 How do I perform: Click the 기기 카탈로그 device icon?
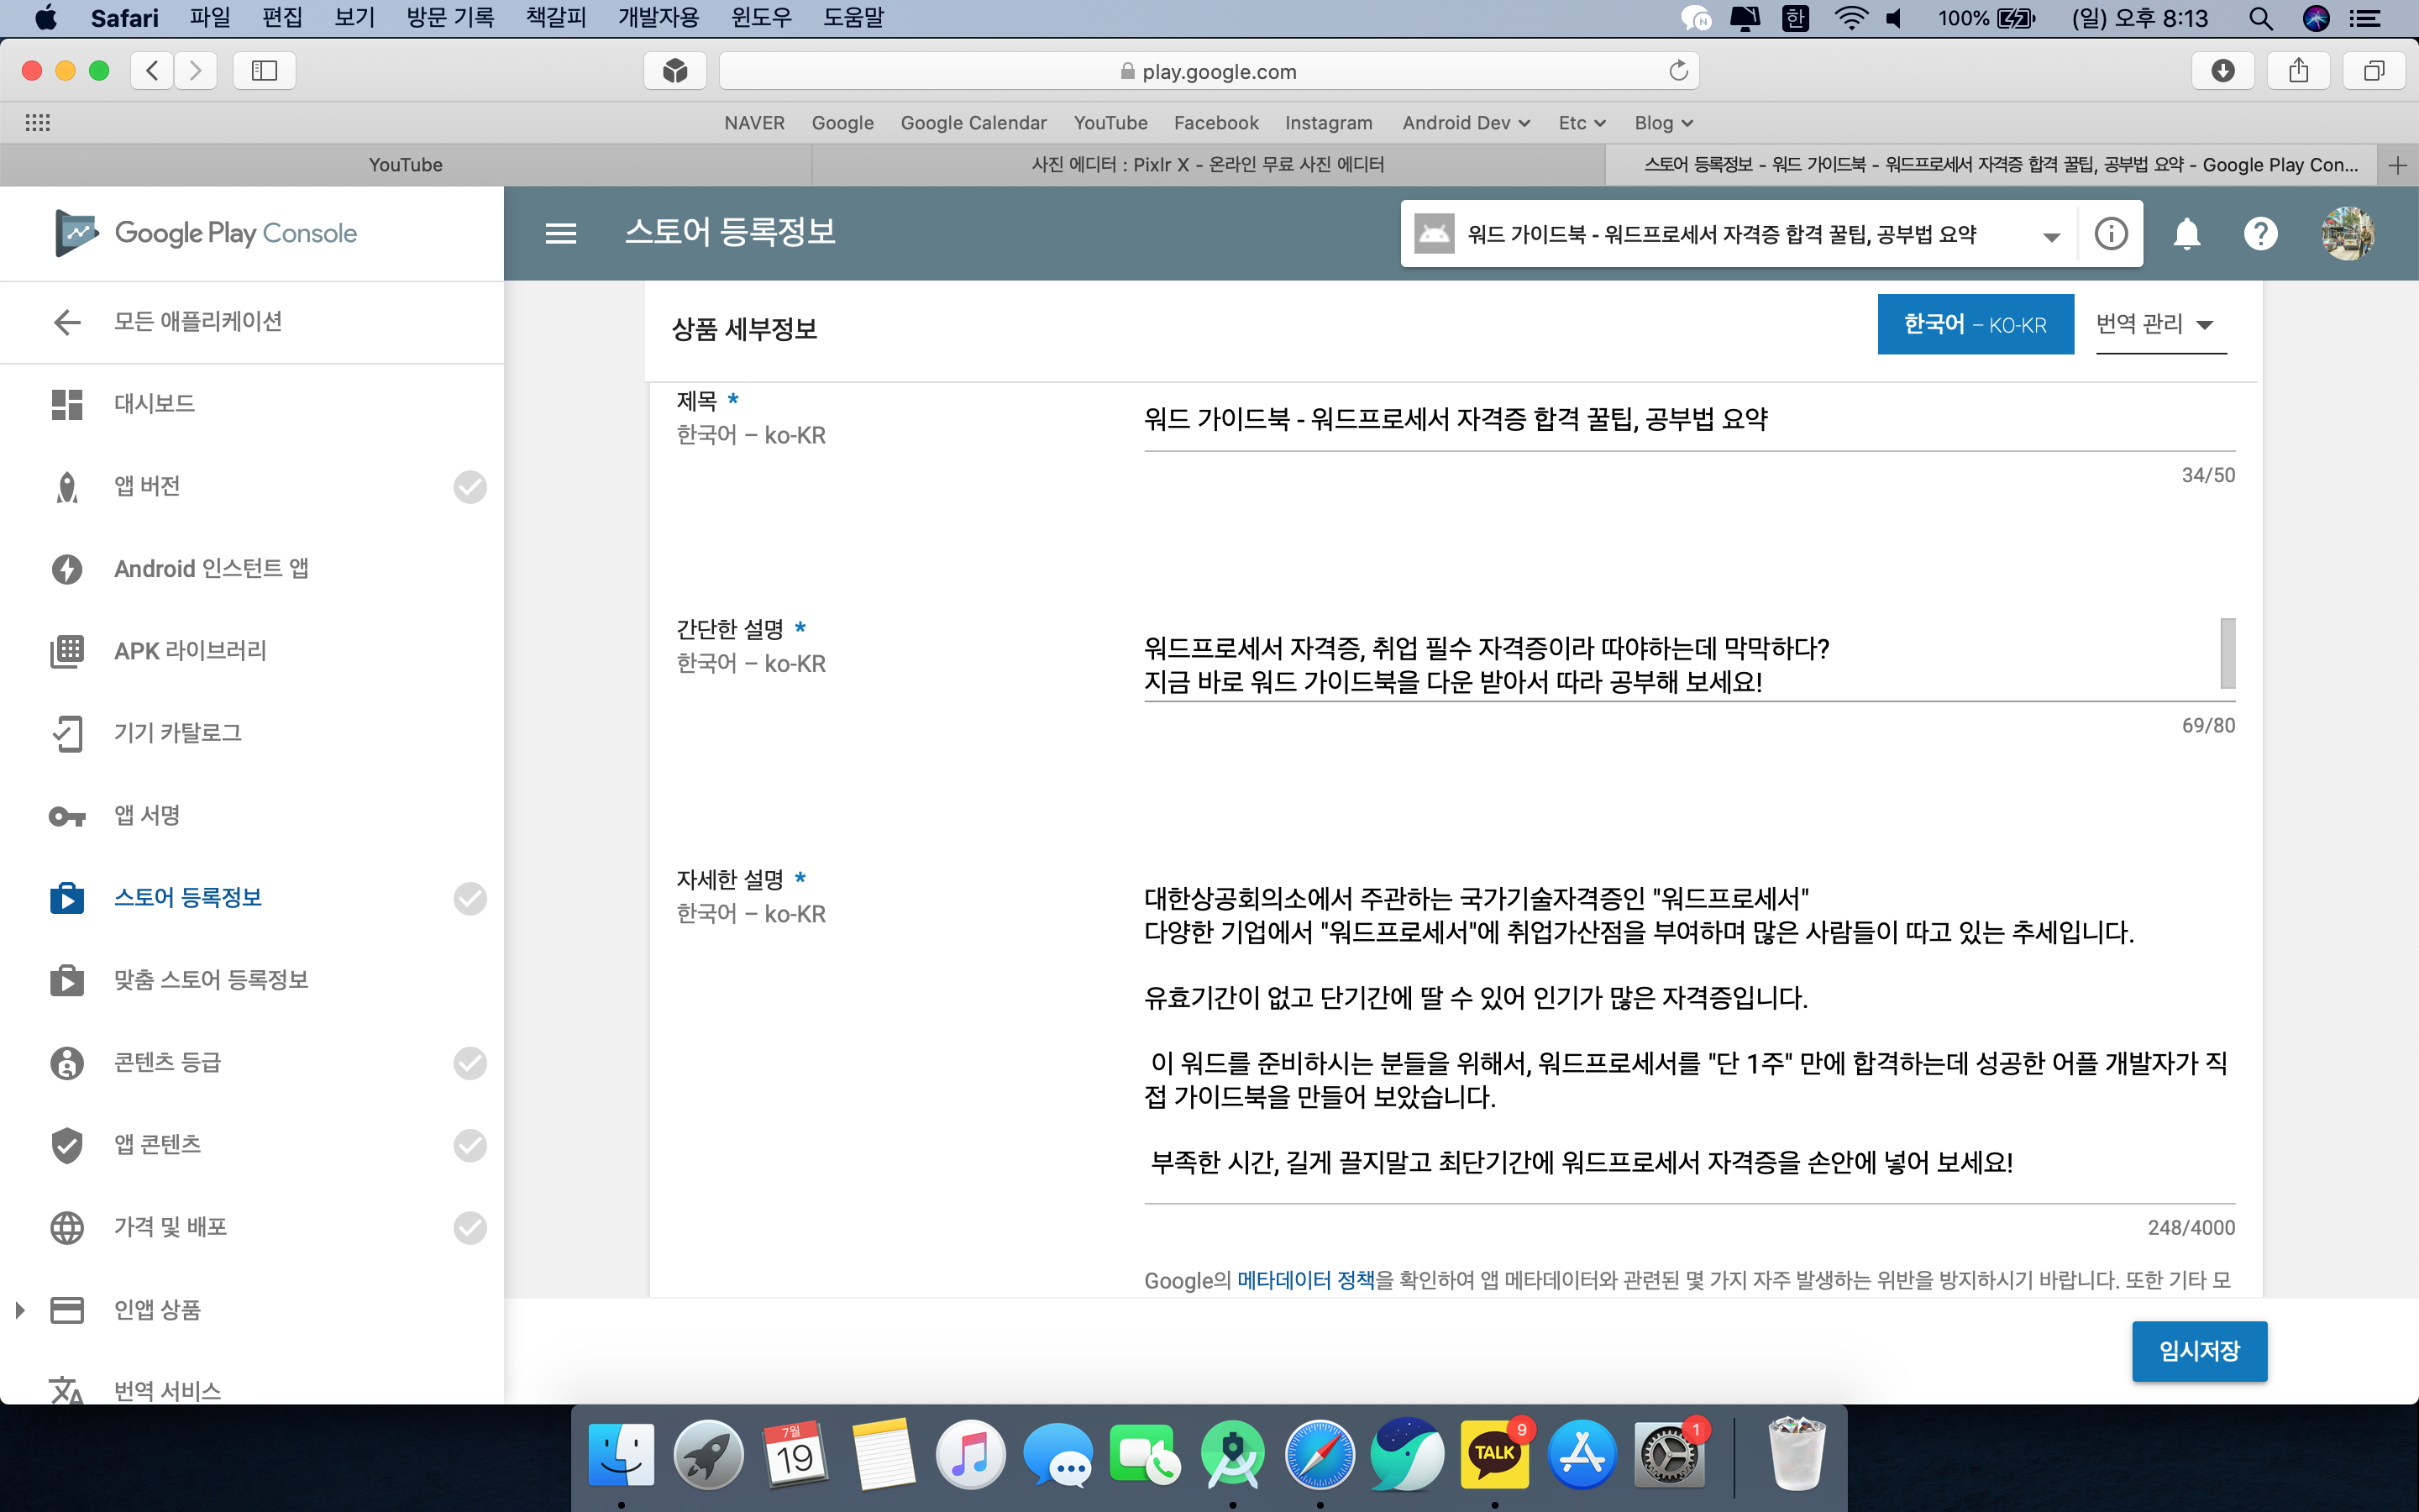point(67,733)
